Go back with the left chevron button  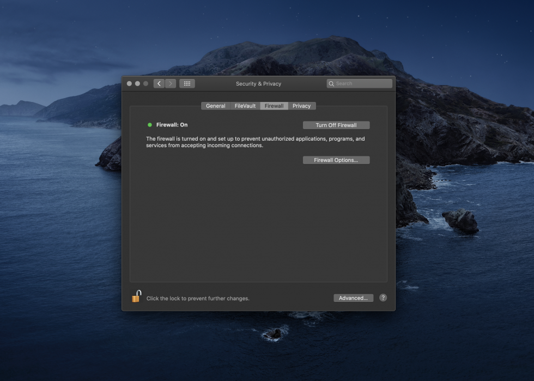click(159, 83)
